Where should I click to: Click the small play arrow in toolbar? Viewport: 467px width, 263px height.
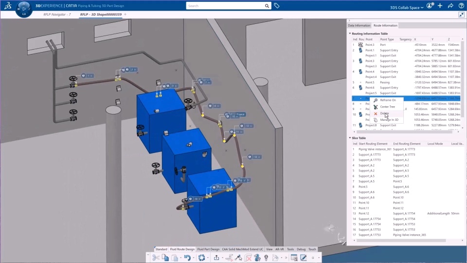tap(286, 258)
